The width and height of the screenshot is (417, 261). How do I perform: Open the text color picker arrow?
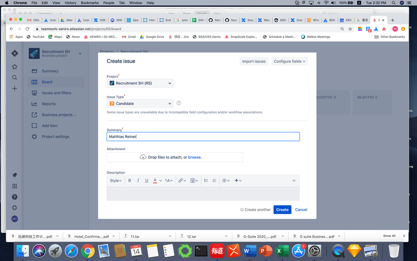point(160,181)
